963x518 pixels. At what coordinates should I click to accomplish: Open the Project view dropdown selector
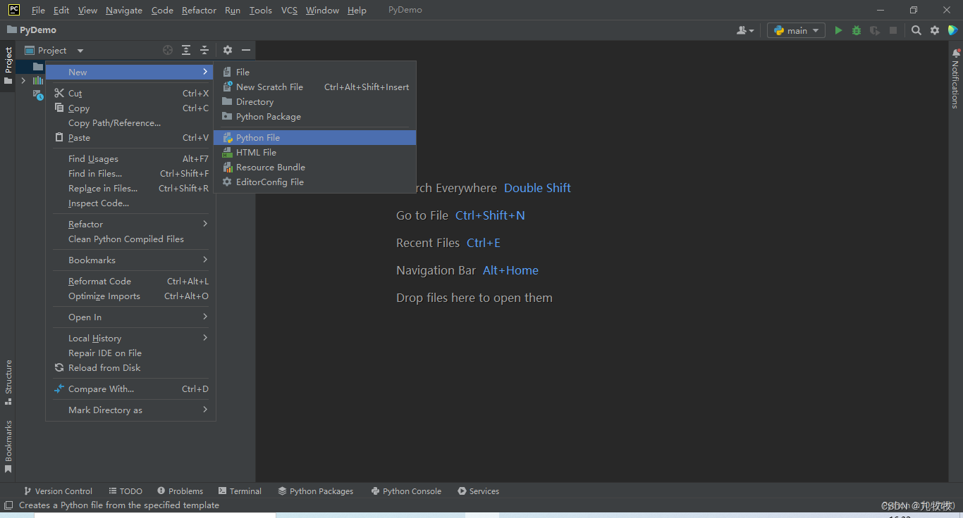[x=54, y=50]
